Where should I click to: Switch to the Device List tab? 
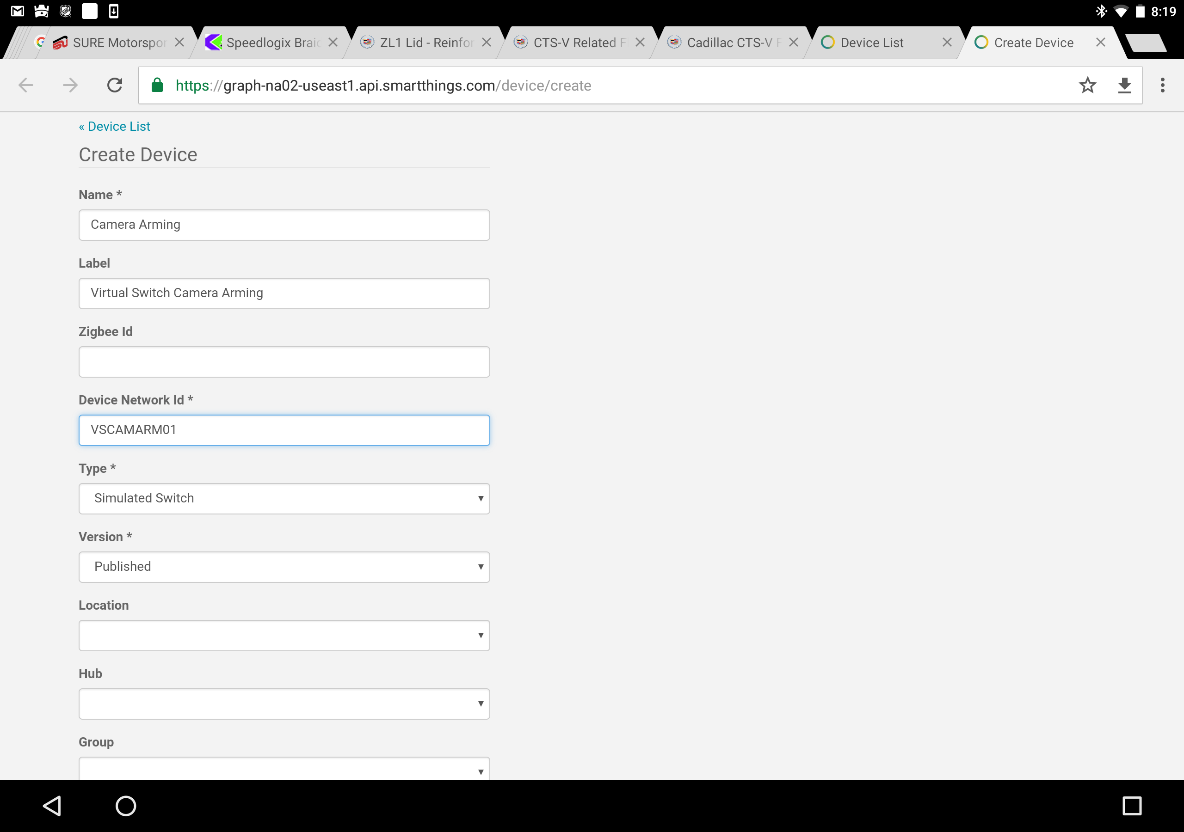tap(871, 43)
